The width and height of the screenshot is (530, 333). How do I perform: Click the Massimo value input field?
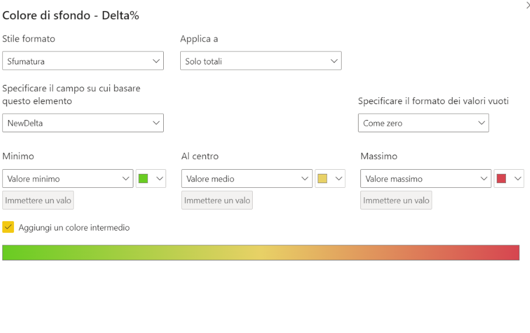pyautogui.click(x=396, y=201)
